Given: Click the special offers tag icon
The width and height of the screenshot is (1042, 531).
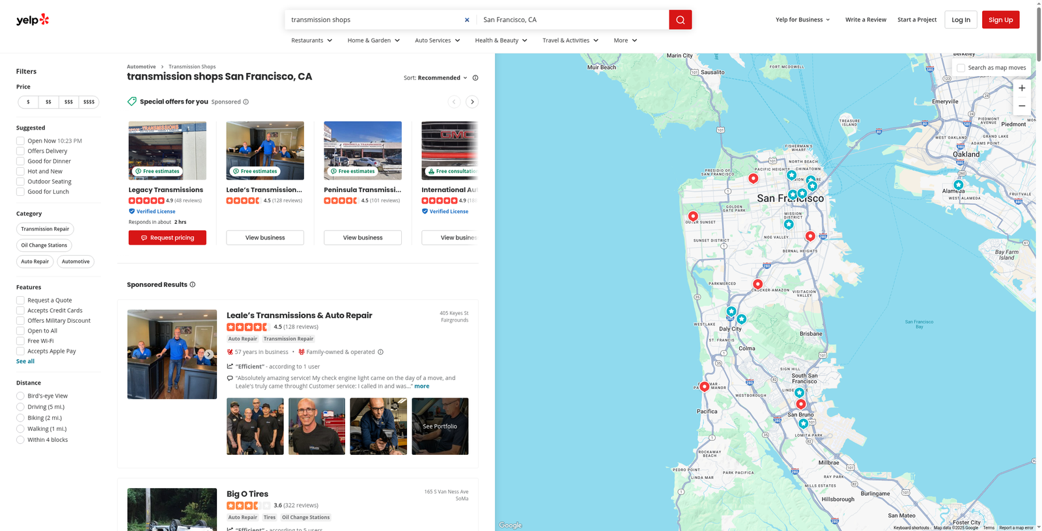Looking at the screenshot, I should click(132, 102).
